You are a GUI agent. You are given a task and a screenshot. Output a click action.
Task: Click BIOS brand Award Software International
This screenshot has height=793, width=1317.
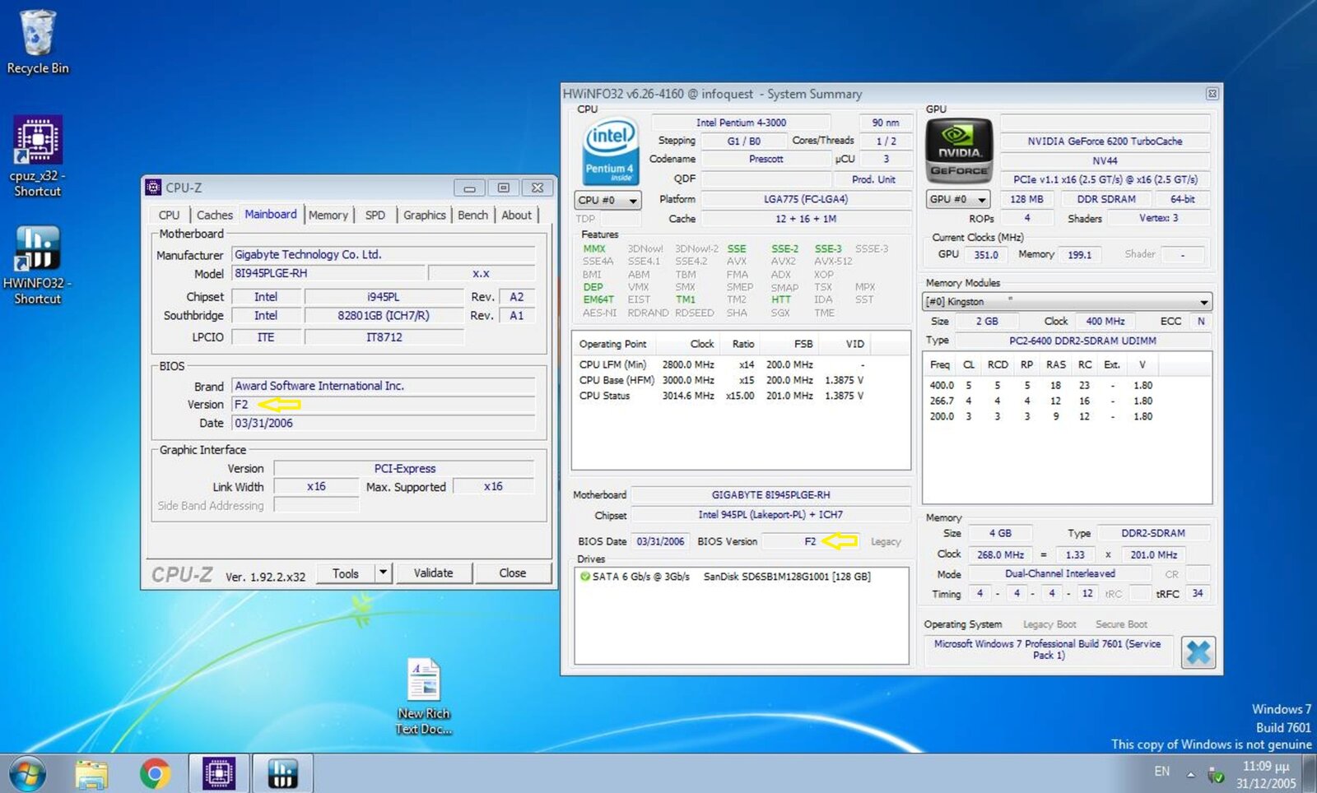tap(384, 386)
